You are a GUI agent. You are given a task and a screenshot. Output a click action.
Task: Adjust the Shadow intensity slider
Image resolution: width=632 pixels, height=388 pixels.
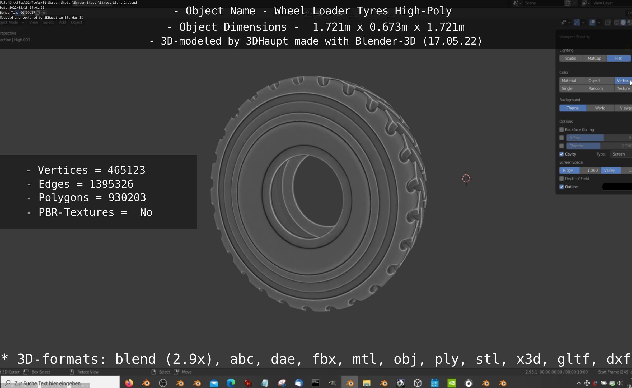point(599,146)
